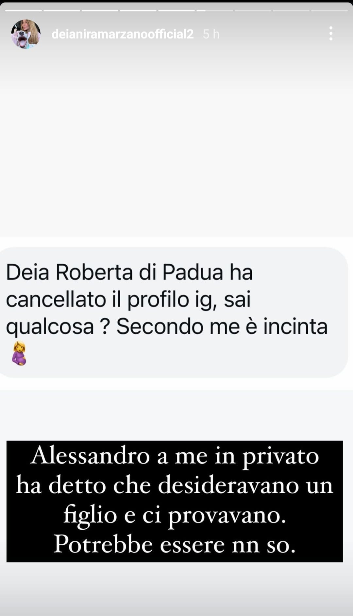Tap the fifth story progress segment
Screen dimensions: 353x616
(x=176, y=10)
